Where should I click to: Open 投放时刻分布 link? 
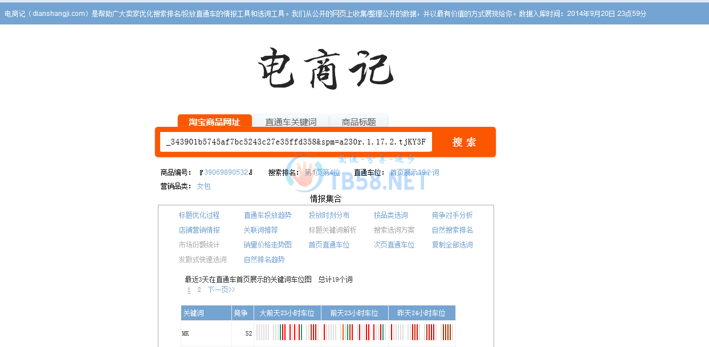tap(329, 215)
